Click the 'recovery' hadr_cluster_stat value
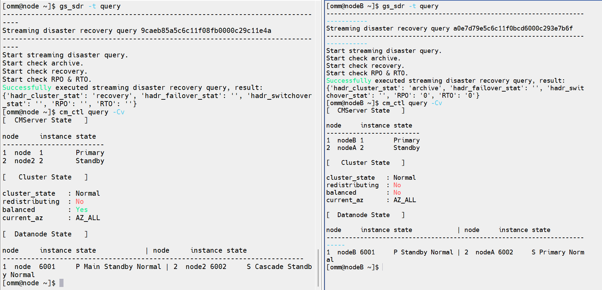 (112, 96)
